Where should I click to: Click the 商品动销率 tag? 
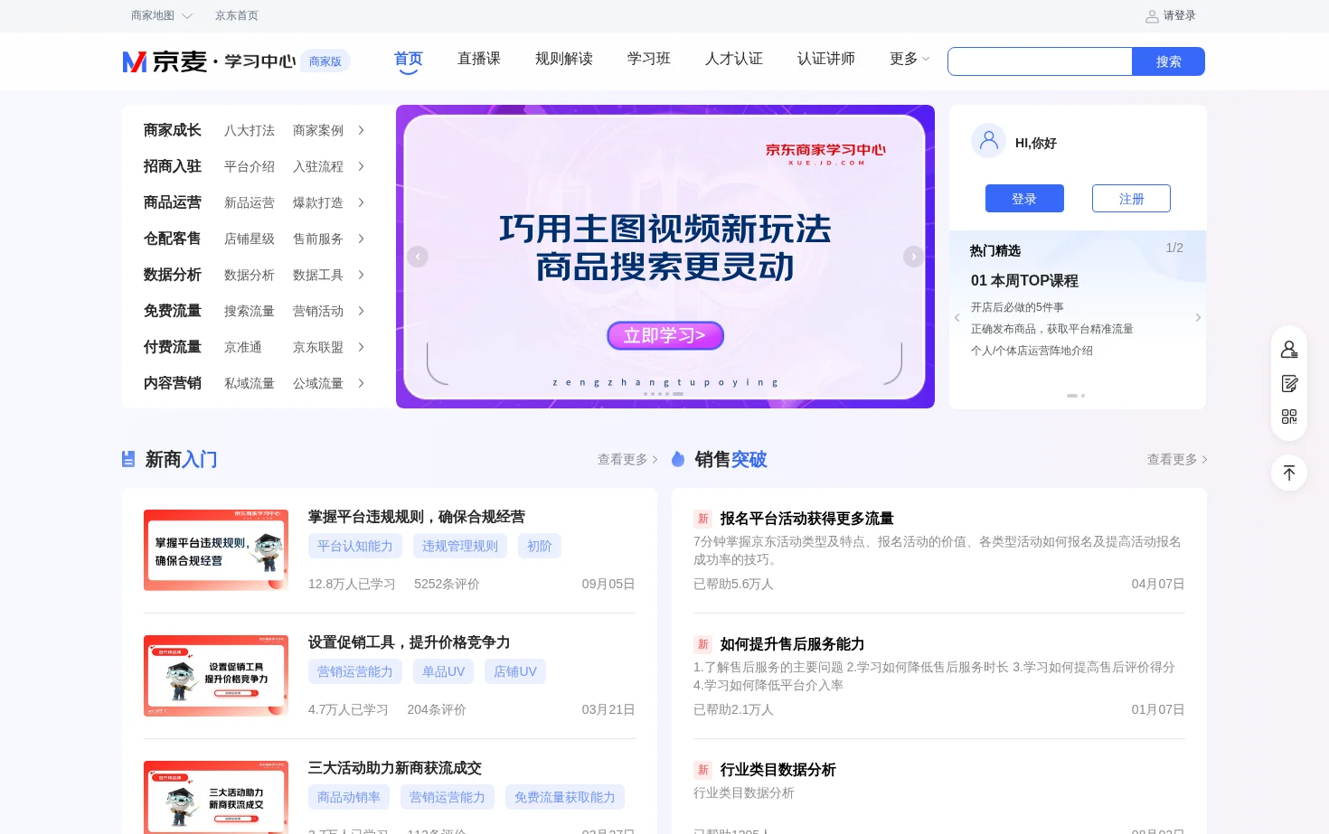pyautogui.click(x=349, y=797)
